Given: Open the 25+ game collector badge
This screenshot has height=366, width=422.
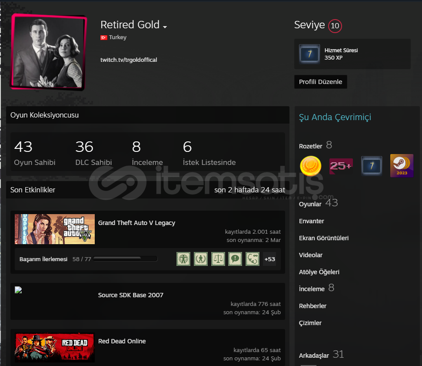Looking at the screenshot, I should point(341,166).
